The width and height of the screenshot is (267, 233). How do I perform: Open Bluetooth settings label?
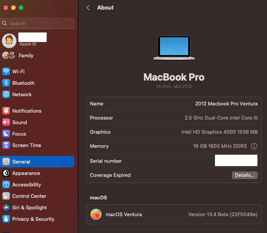pyautogui.click(x=23, y=83)
